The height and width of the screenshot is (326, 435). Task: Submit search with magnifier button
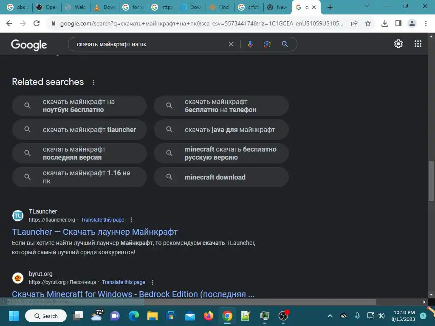pos(285,44)
